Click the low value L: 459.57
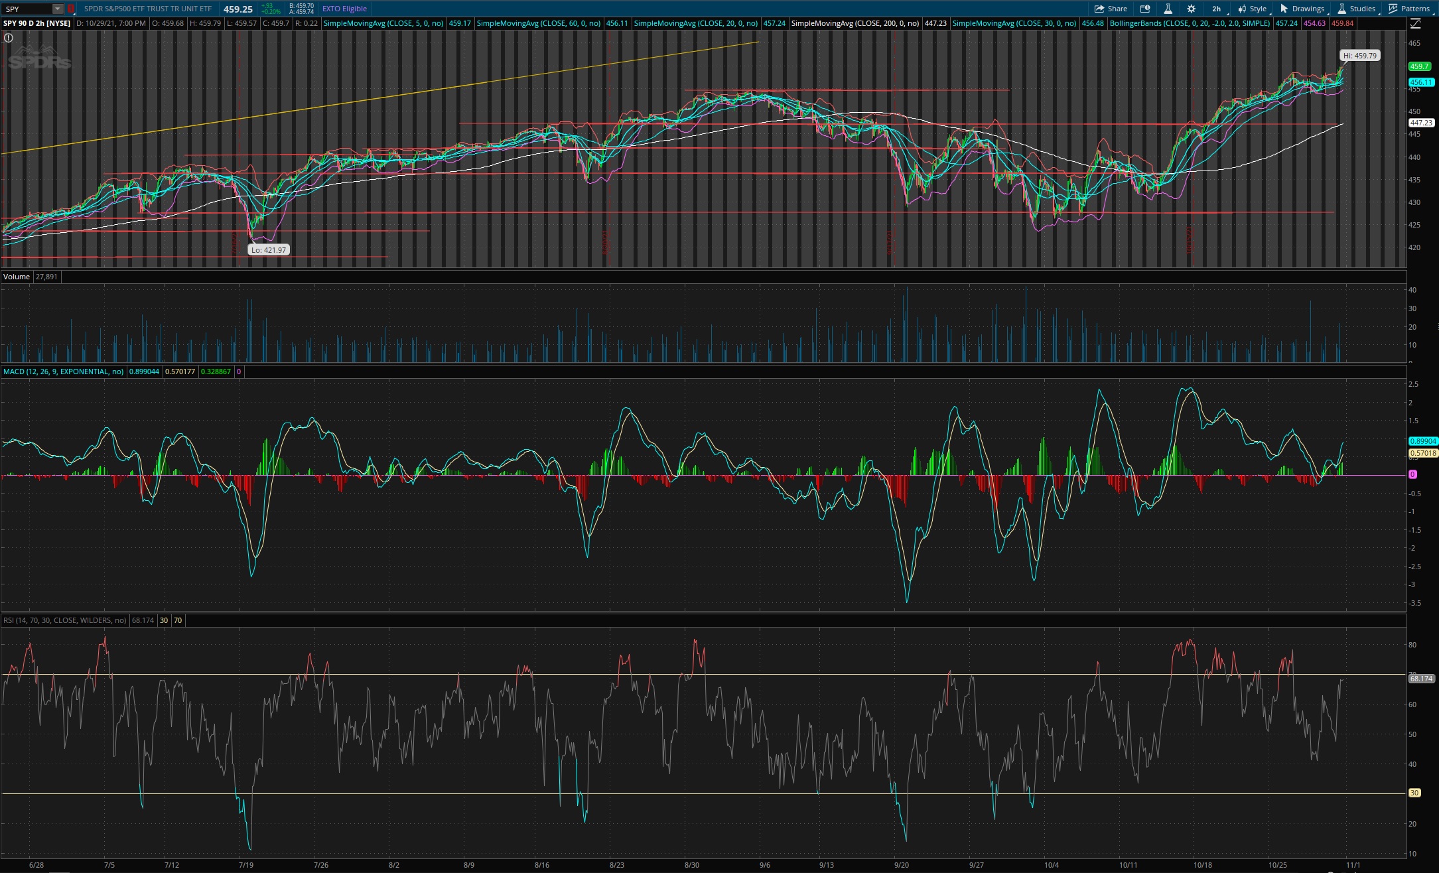The width and height of the screenshot is (1439, 873). click(x=241, y=23)
